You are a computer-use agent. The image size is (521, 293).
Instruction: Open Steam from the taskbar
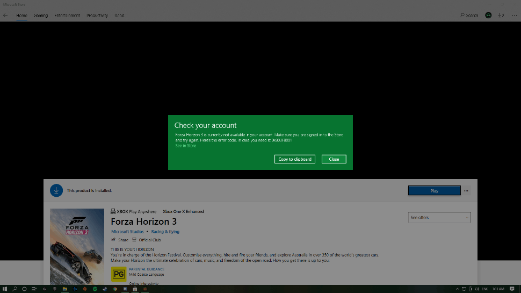pos(105,289)
